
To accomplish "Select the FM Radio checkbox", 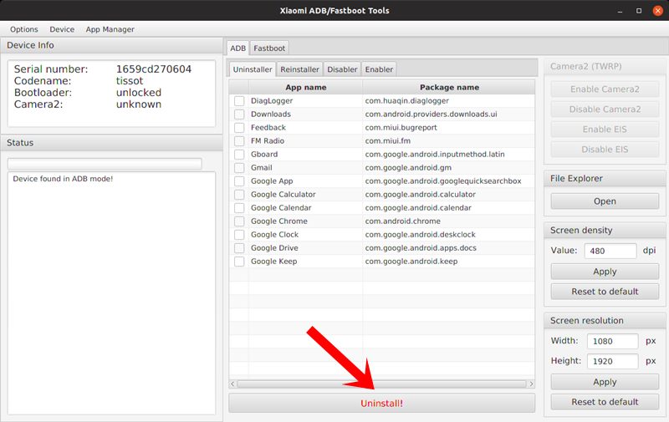I will (x=239, y=141).
